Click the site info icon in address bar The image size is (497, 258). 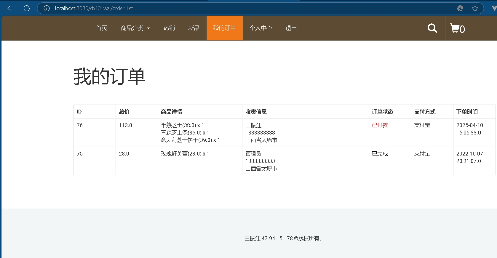pyautogui.click(x=47, y=8)
